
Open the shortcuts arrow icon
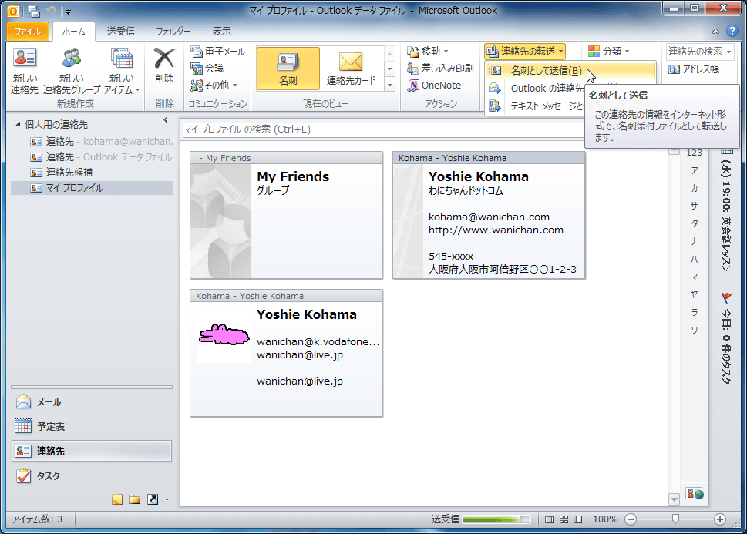click(x=153, y=499)
